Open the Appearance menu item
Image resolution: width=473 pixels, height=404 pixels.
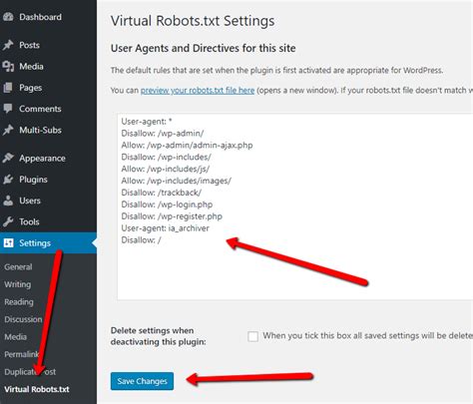click(x=48, y=158)
